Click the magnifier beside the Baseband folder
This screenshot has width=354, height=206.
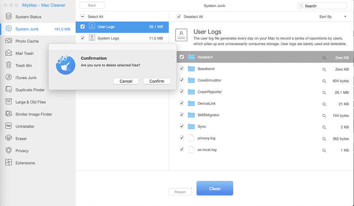pyautogui.click(x=324, y=69)
